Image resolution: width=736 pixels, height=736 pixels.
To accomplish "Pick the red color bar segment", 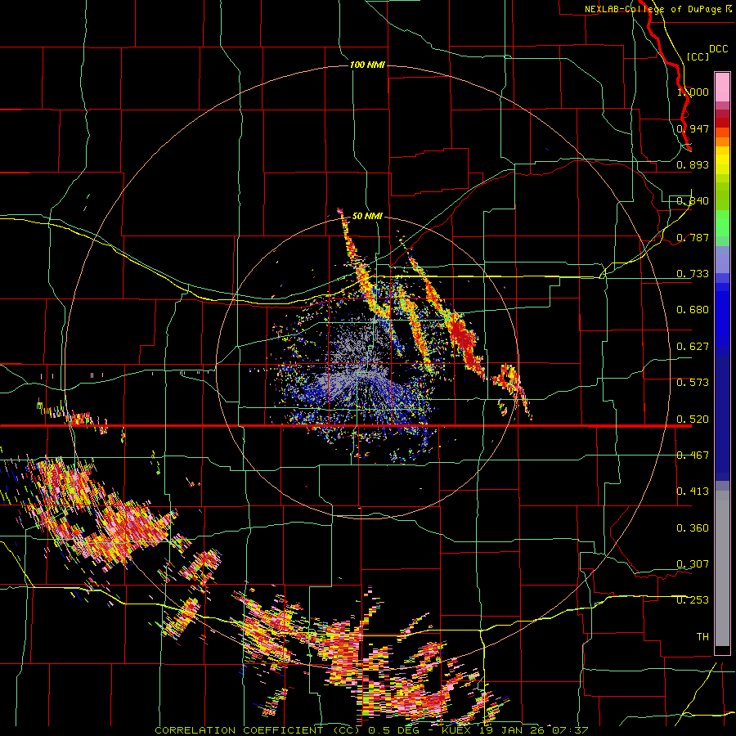I will click(x=722, y=123).
